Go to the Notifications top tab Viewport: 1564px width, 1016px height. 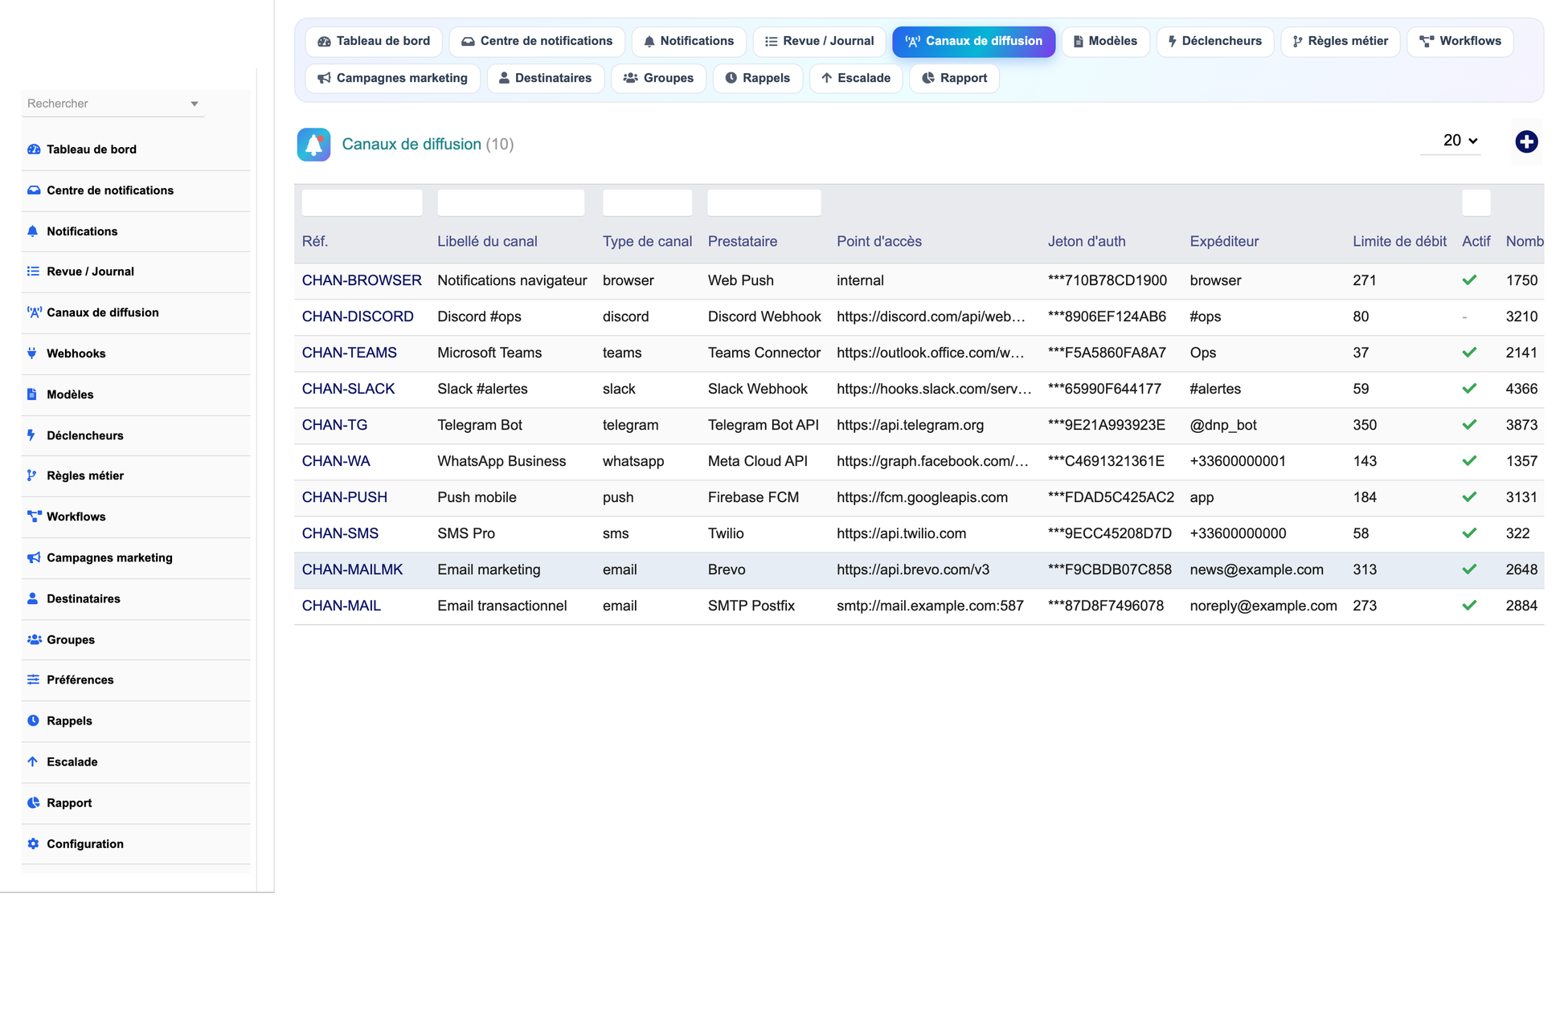pos(689,41)
